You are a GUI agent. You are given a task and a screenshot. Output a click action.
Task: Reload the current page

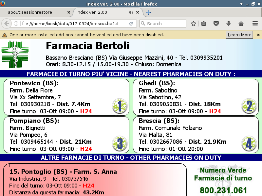coord(131,24)
